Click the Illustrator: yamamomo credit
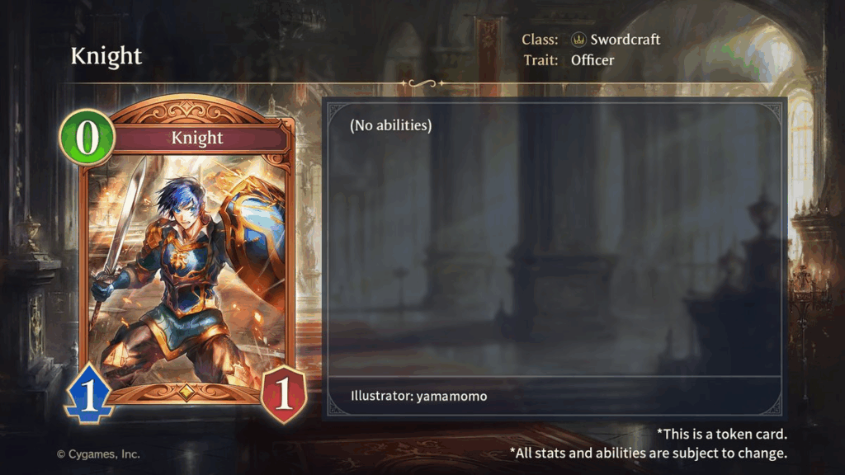Image resolution: width=845 pixels, height=475 pixels. click(418, 396)
